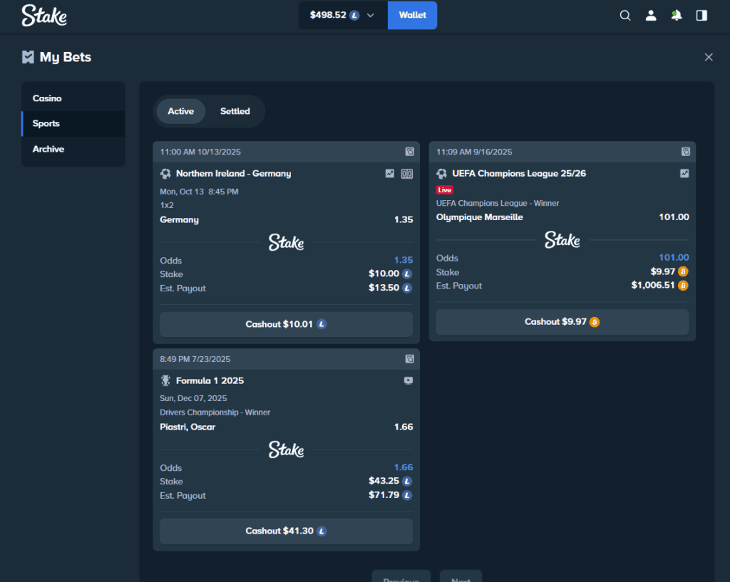
Task: View live stats for the Germany match
Action: point(390,173)
